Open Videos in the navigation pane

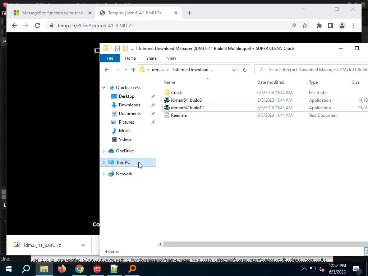point(125,139)
